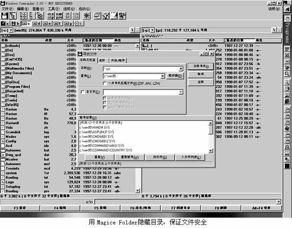Open the search location dropdown c:\win95
The width and height of the screenshot is (292, 228).
click(x=162, y=76)
